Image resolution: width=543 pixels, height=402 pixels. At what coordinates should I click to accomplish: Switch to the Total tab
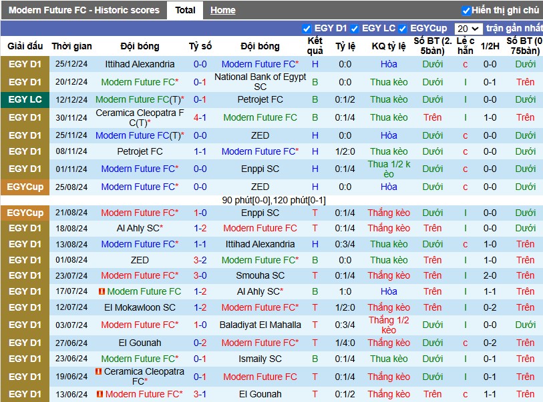pos(185,11)
